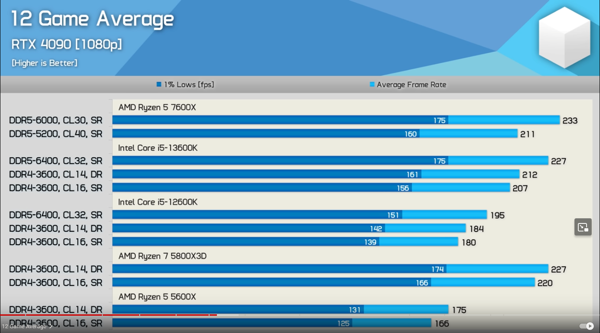Click DDR5-6400 label under Intel Core i5-12600K
Screen dimensions: 600x333
[x=56, y=215]
